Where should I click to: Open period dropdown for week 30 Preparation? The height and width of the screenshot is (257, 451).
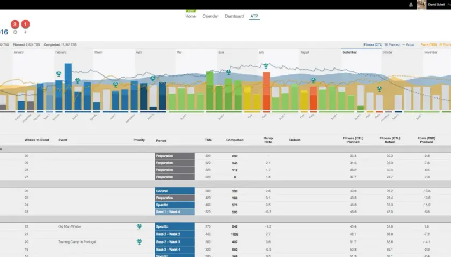pyautogui.click(x=174, y=156)
